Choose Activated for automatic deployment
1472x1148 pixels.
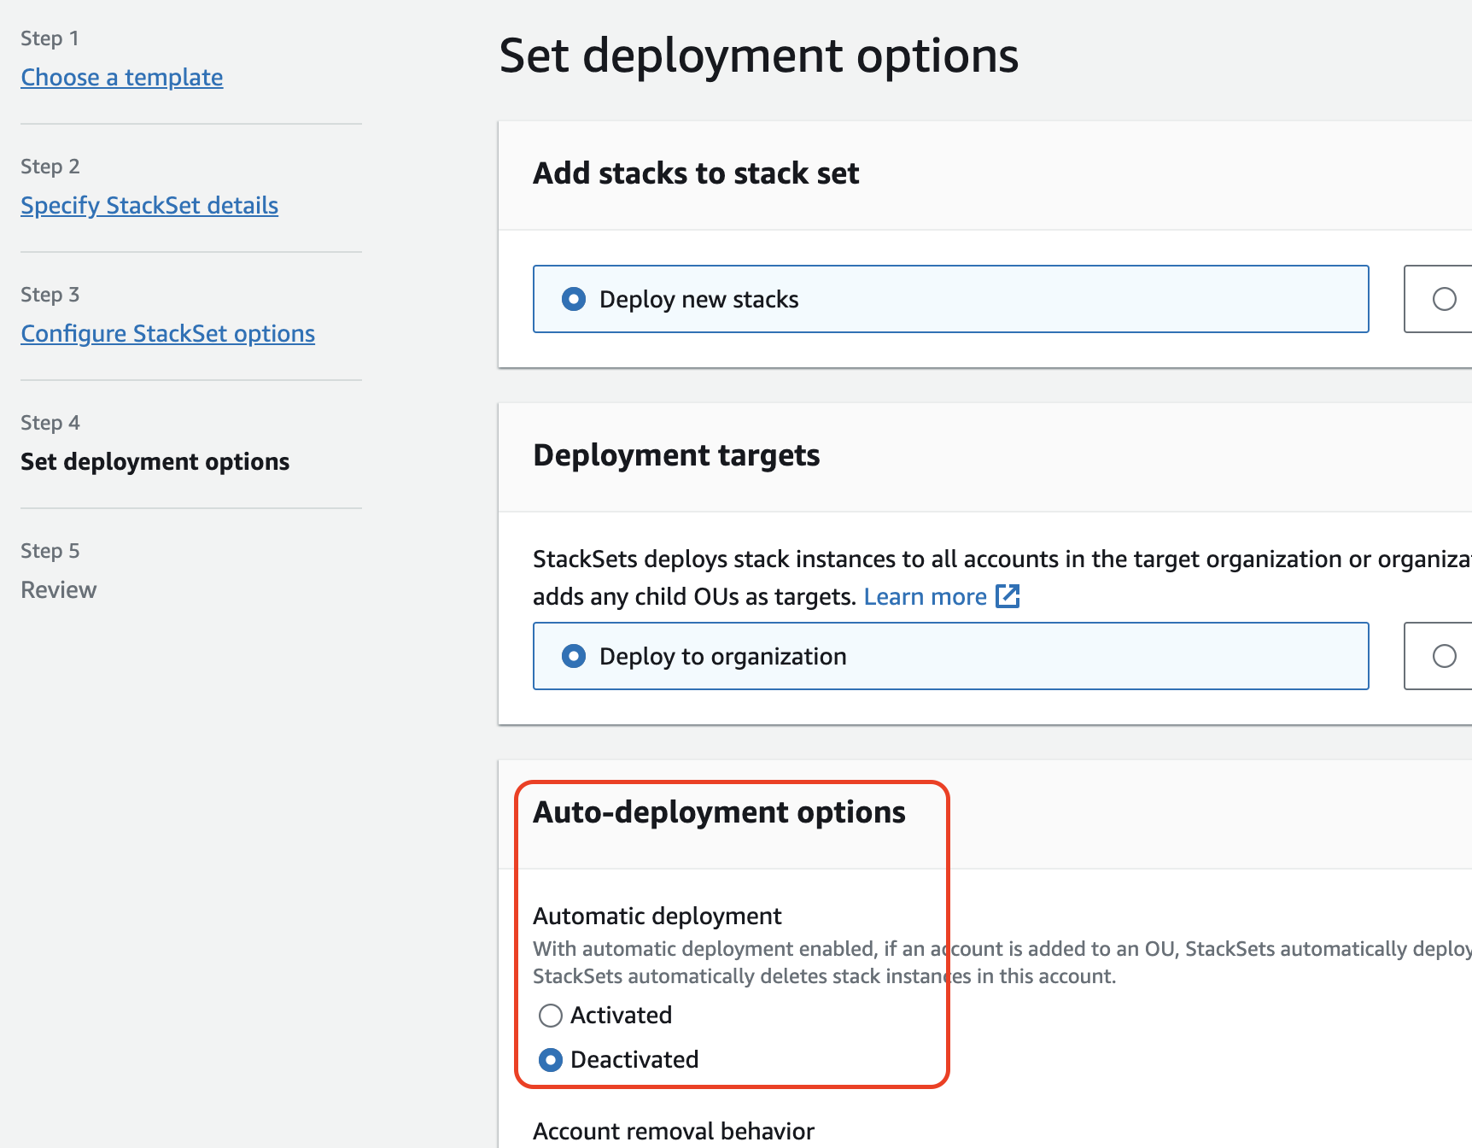click(x=551, y=1016)
